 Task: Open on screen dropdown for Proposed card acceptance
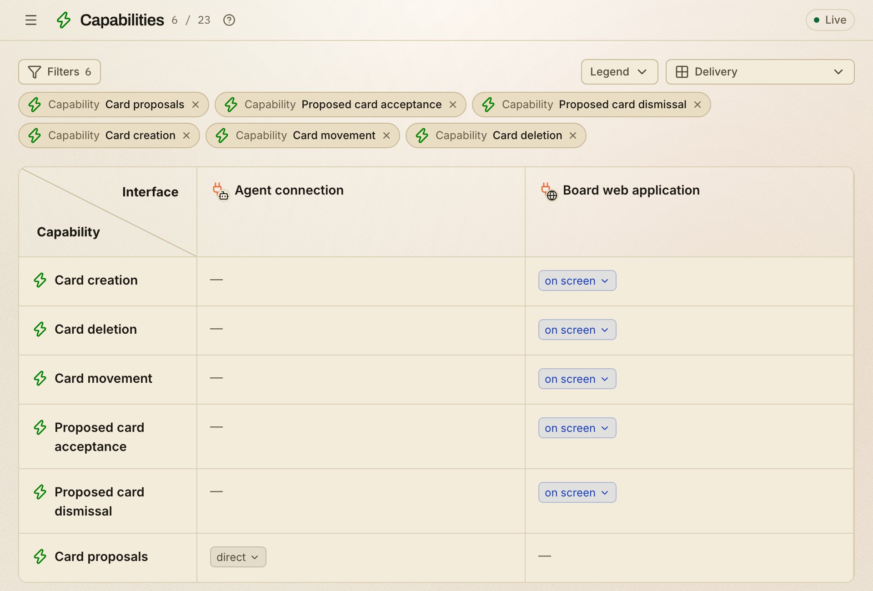tap(577, 428)
